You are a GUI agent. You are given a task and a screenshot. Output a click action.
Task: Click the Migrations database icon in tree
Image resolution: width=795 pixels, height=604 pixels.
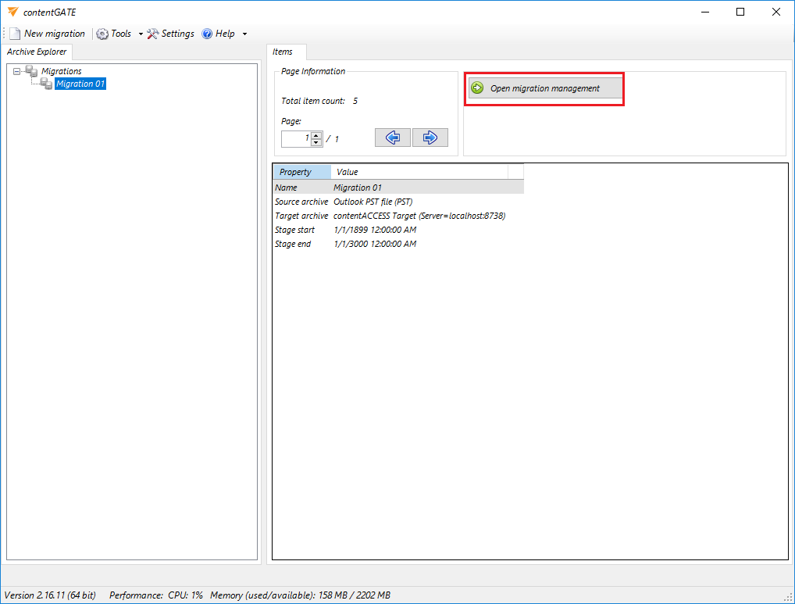click(31, 71)
